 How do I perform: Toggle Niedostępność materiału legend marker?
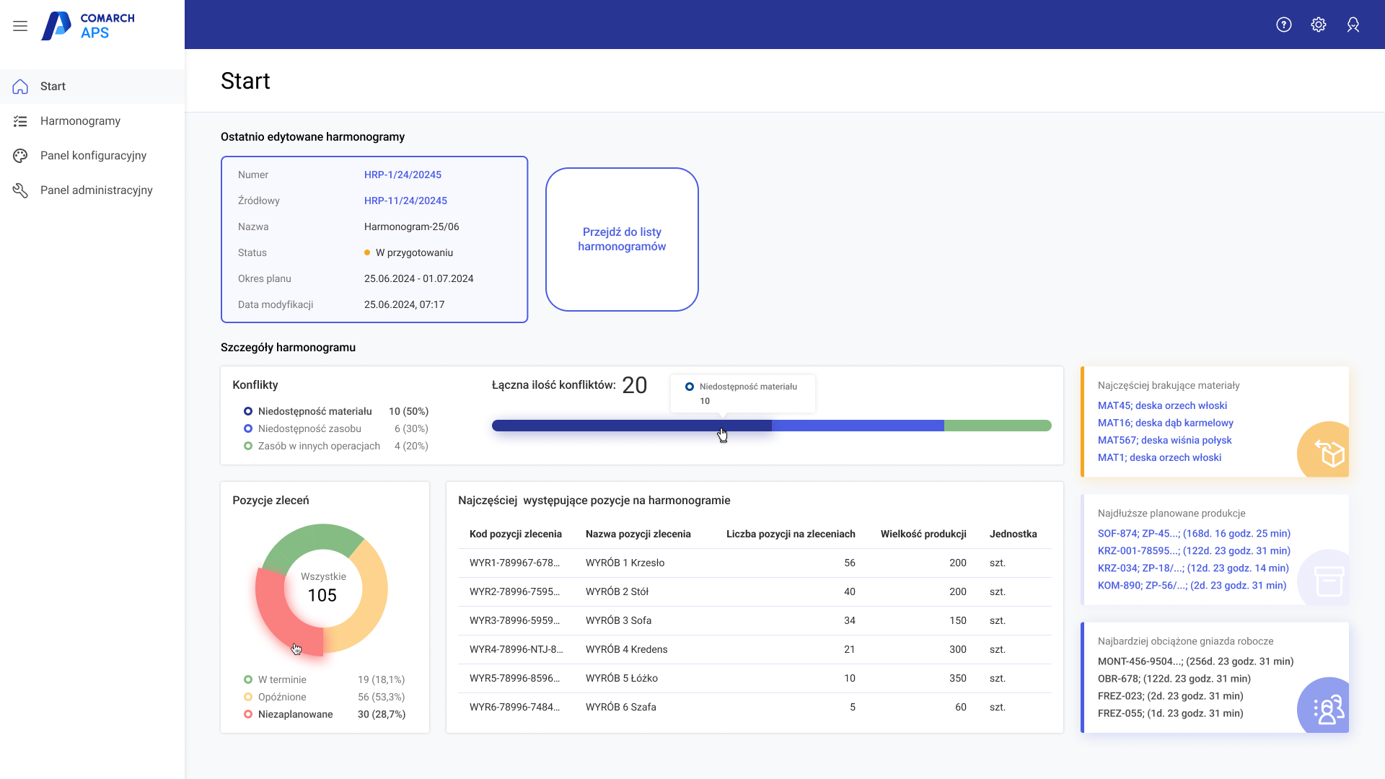coord(248,411)
